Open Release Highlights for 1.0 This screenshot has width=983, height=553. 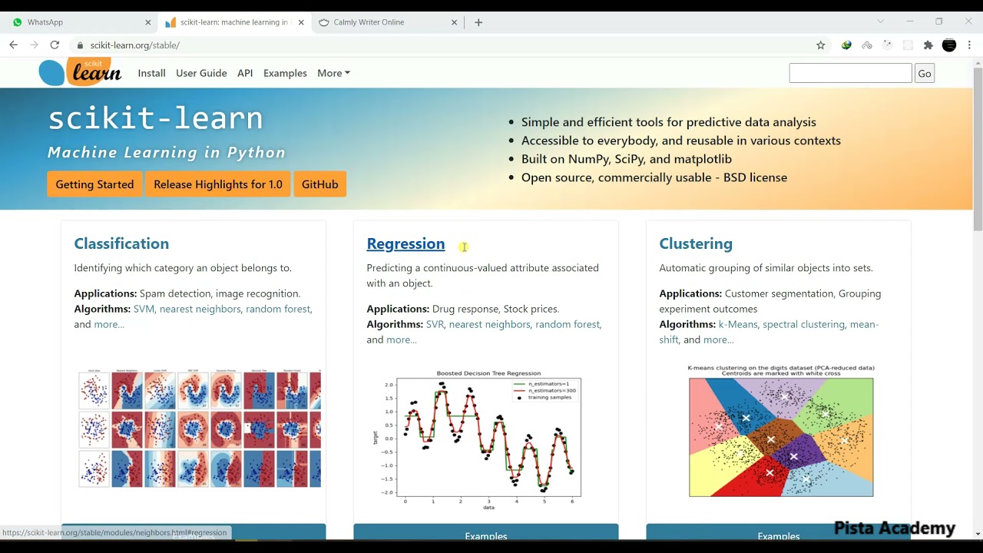coord(218,184)
